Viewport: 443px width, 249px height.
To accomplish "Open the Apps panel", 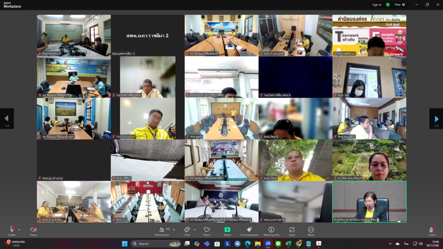I will pyautogui.click(x=292, y=231).
